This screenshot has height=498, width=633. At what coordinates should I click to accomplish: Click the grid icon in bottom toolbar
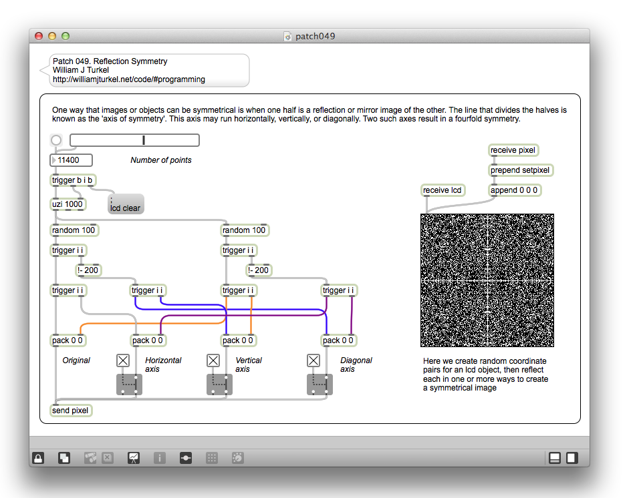pos(212,458)
